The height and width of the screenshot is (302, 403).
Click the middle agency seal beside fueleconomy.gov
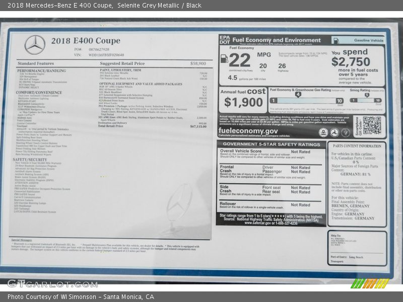[334, 132]
